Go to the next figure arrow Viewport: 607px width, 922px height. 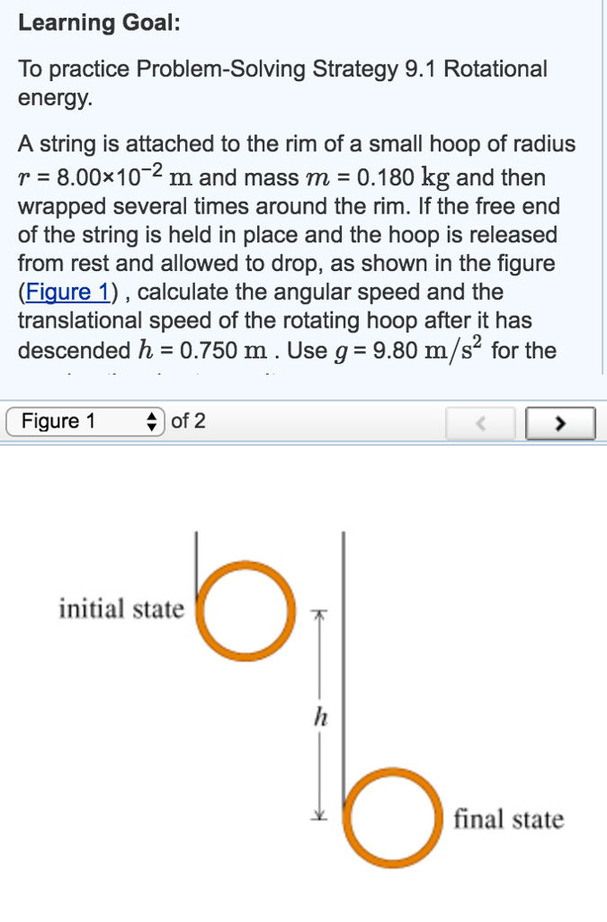tap(560, 421)
